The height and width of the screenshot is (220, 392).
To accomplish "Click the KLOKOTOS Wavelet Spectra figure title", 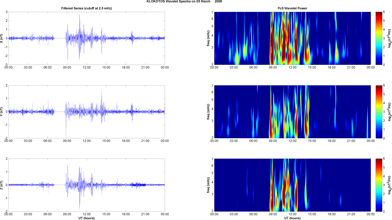I will click(x=184, y=2).
